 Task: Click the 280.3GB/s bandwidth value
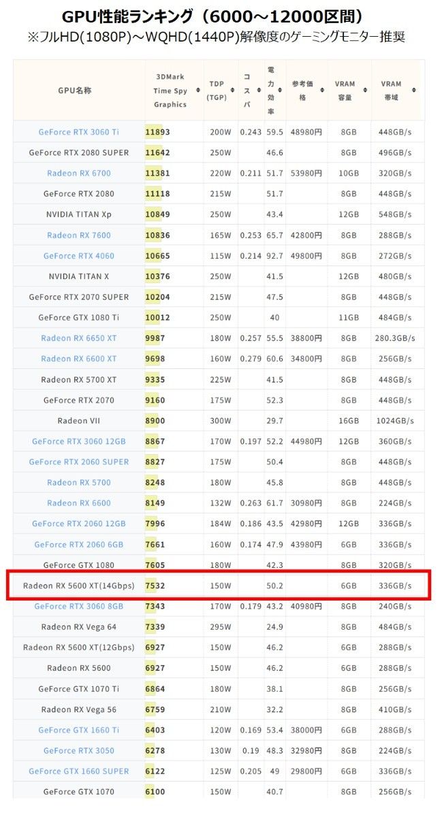[x=396, y=338]
